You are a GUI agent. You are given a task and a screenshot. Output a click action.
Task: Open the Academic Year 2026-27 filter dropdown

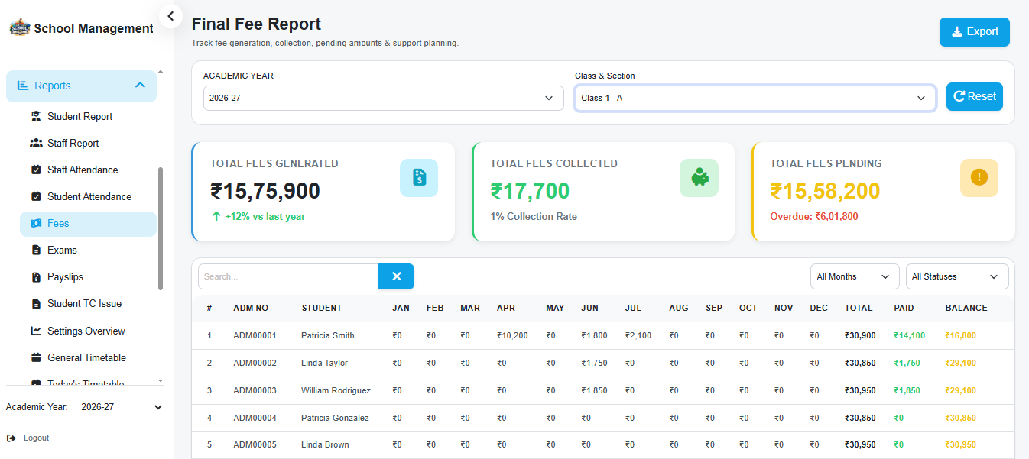point(384,98)
